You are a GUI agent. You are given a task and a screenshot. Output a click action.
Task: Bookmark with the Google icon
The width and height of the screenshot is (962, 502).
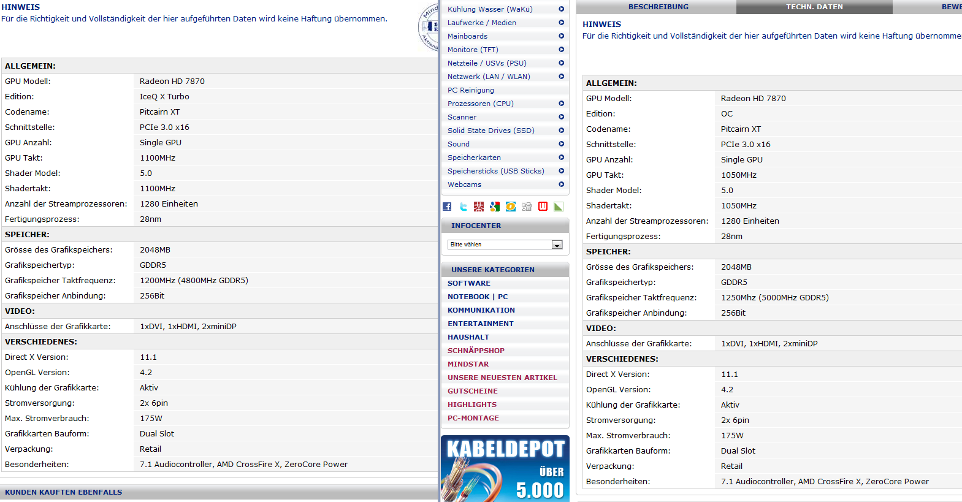(495, 207)
